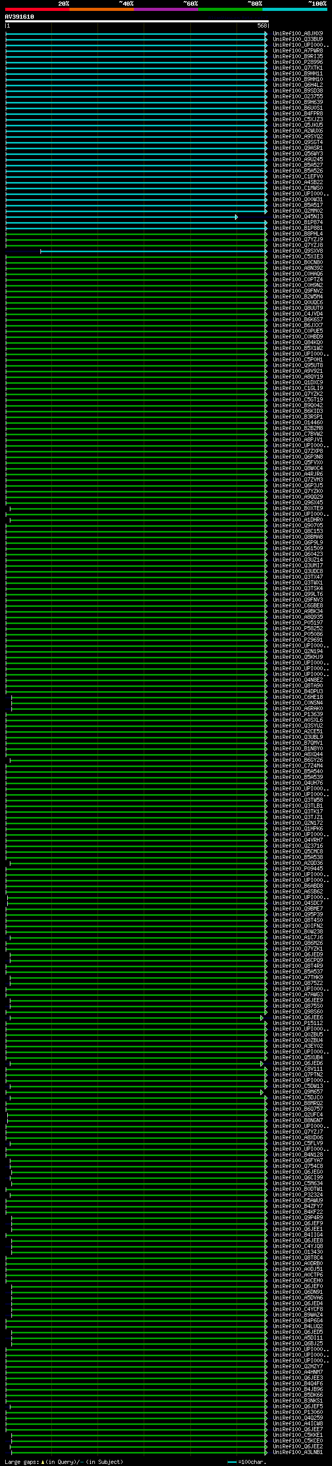Select the UniRef100_A1DHR0 label
This screenshot has height=1466, width=332.
click(x=298, y=520)
